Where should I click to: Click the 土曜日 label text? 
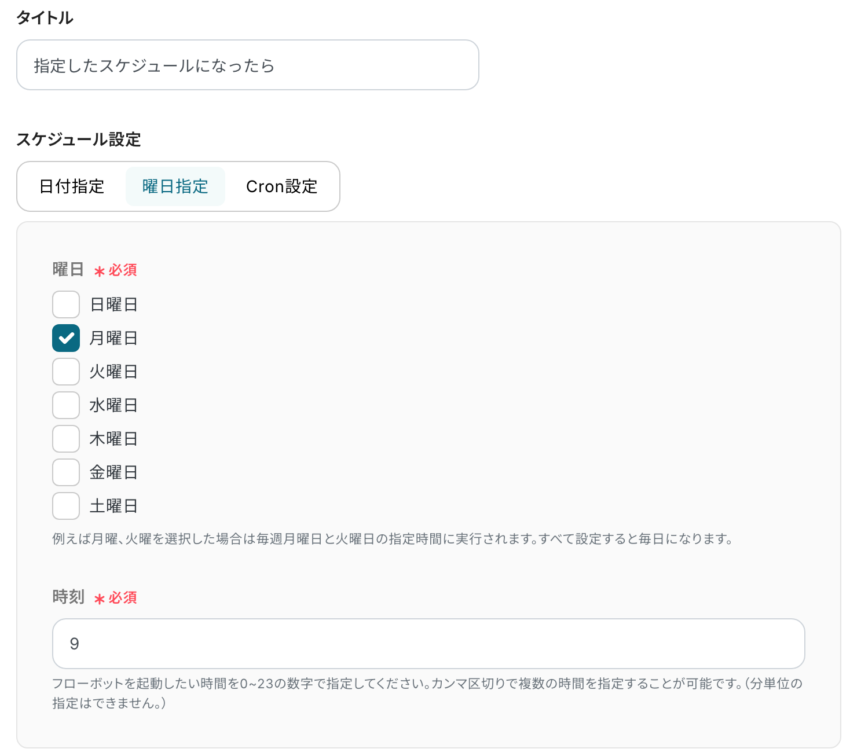point(113,506)
